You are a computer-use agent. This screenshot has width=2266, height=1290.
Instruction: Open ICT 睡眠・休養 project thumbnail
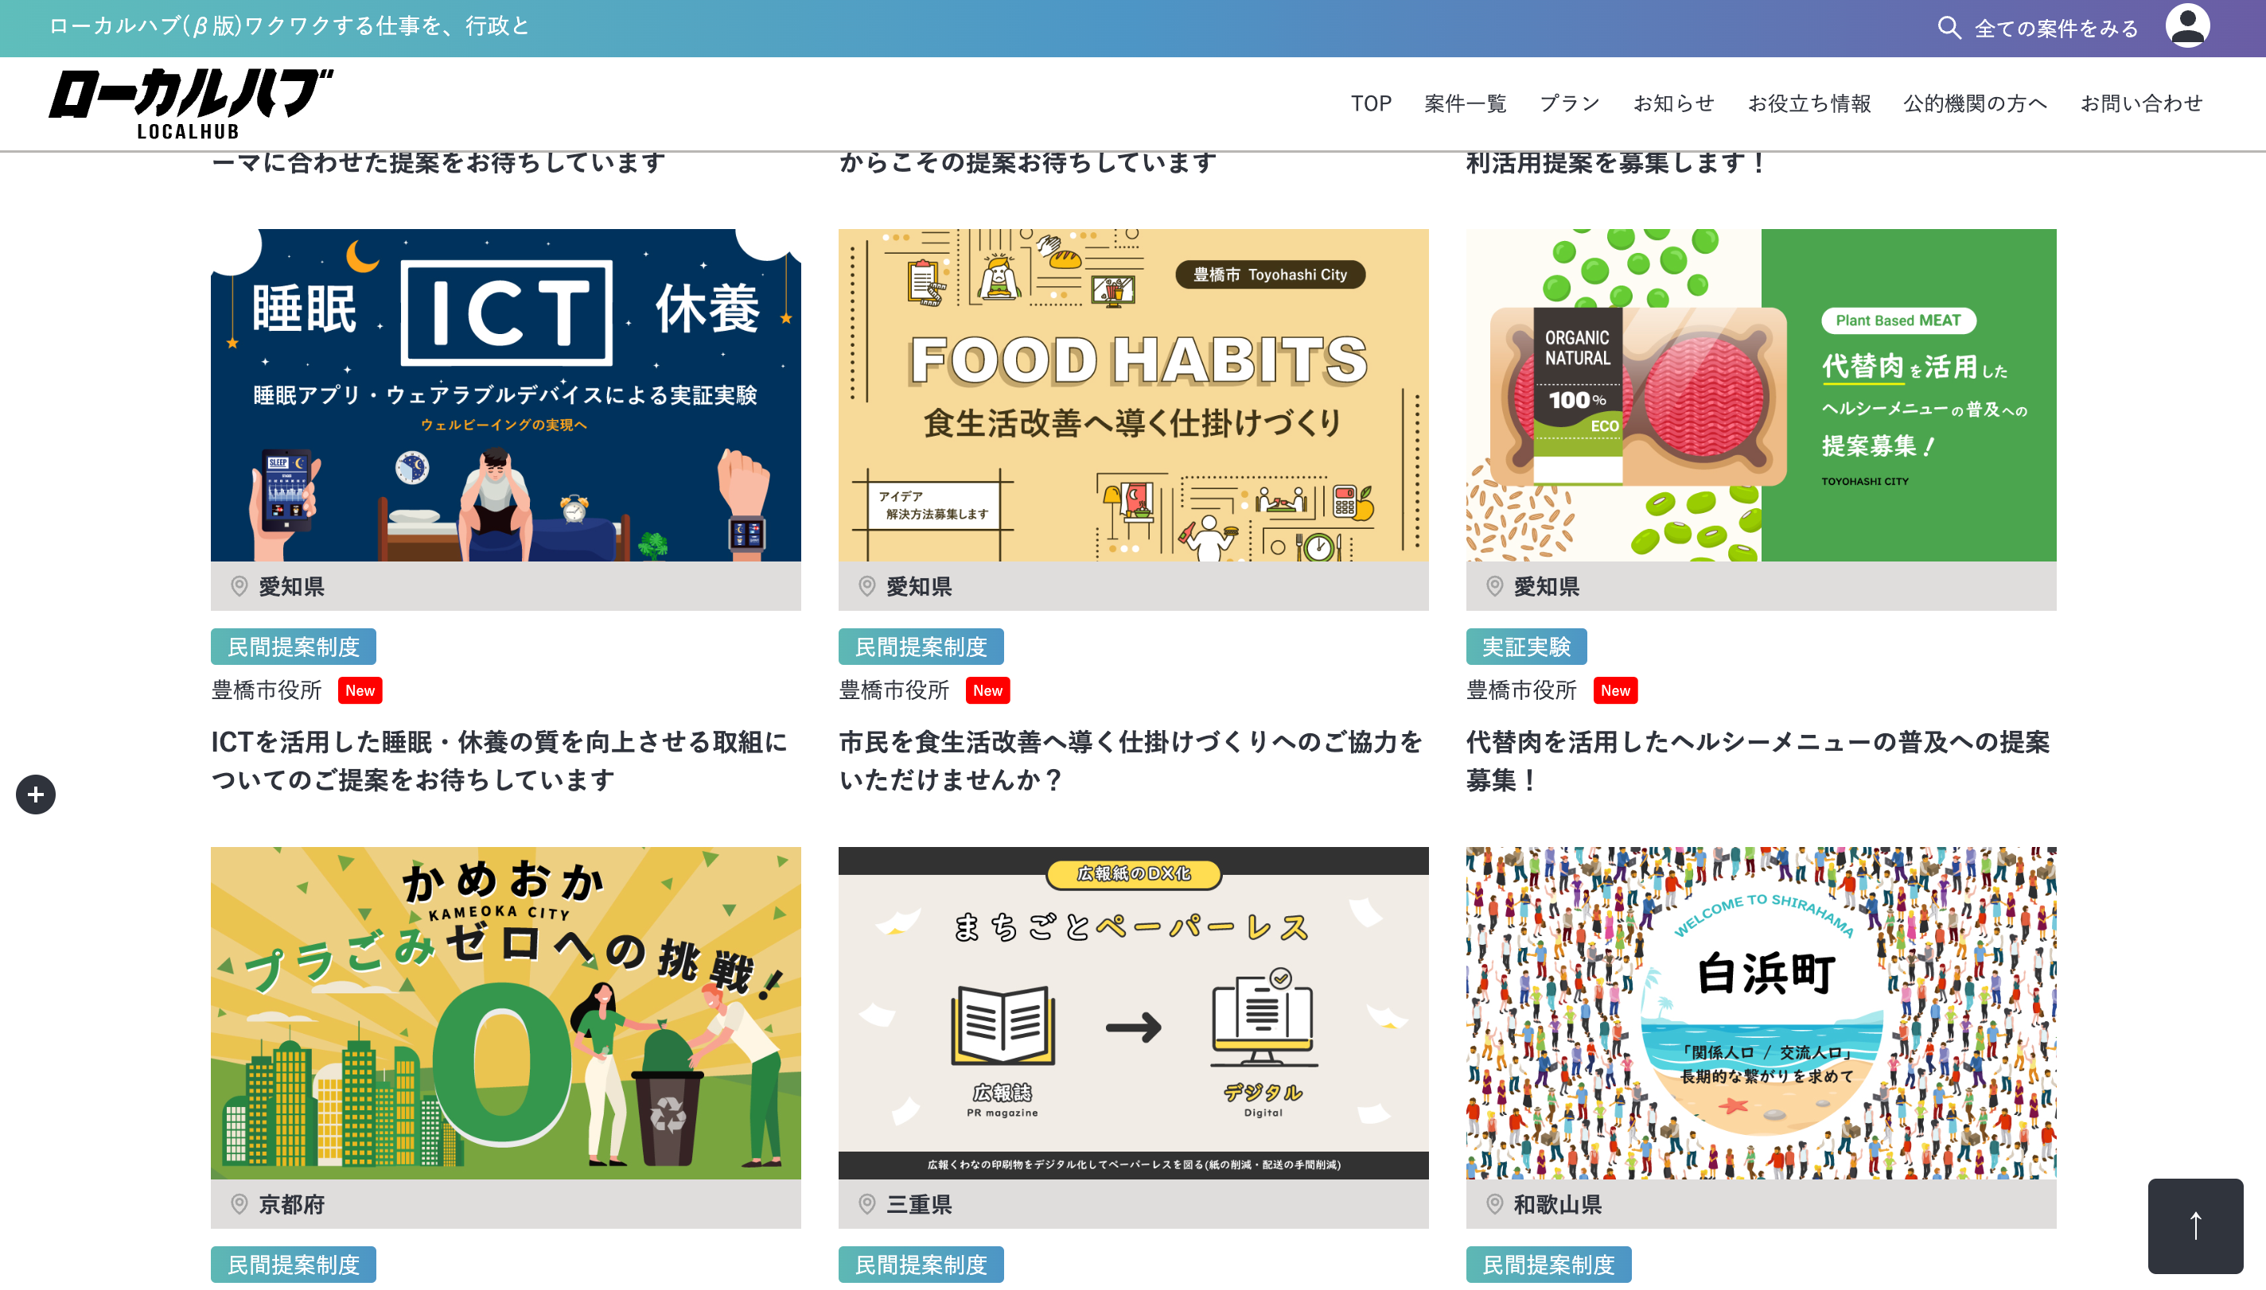point(506,395)
